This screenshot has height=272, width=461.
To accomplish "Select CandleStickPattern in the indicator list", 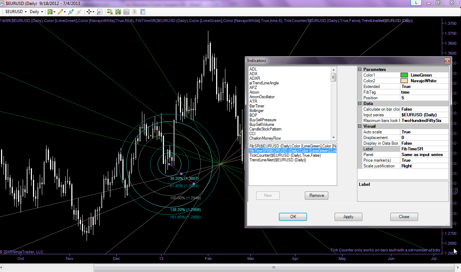I will click(x=265, y=129).
